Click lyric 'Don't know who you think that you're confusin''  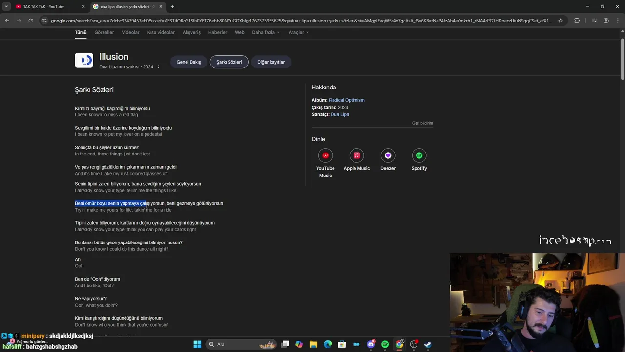click(122, 325)
